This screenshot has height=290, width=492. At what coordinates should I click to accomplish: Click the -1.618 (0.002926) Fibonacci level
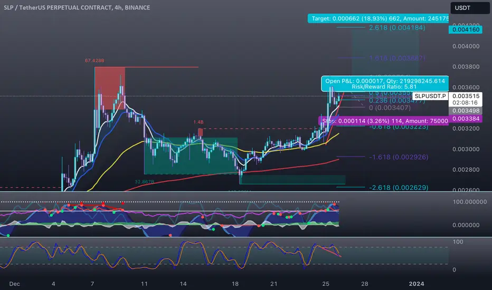[x=399, y=157]
